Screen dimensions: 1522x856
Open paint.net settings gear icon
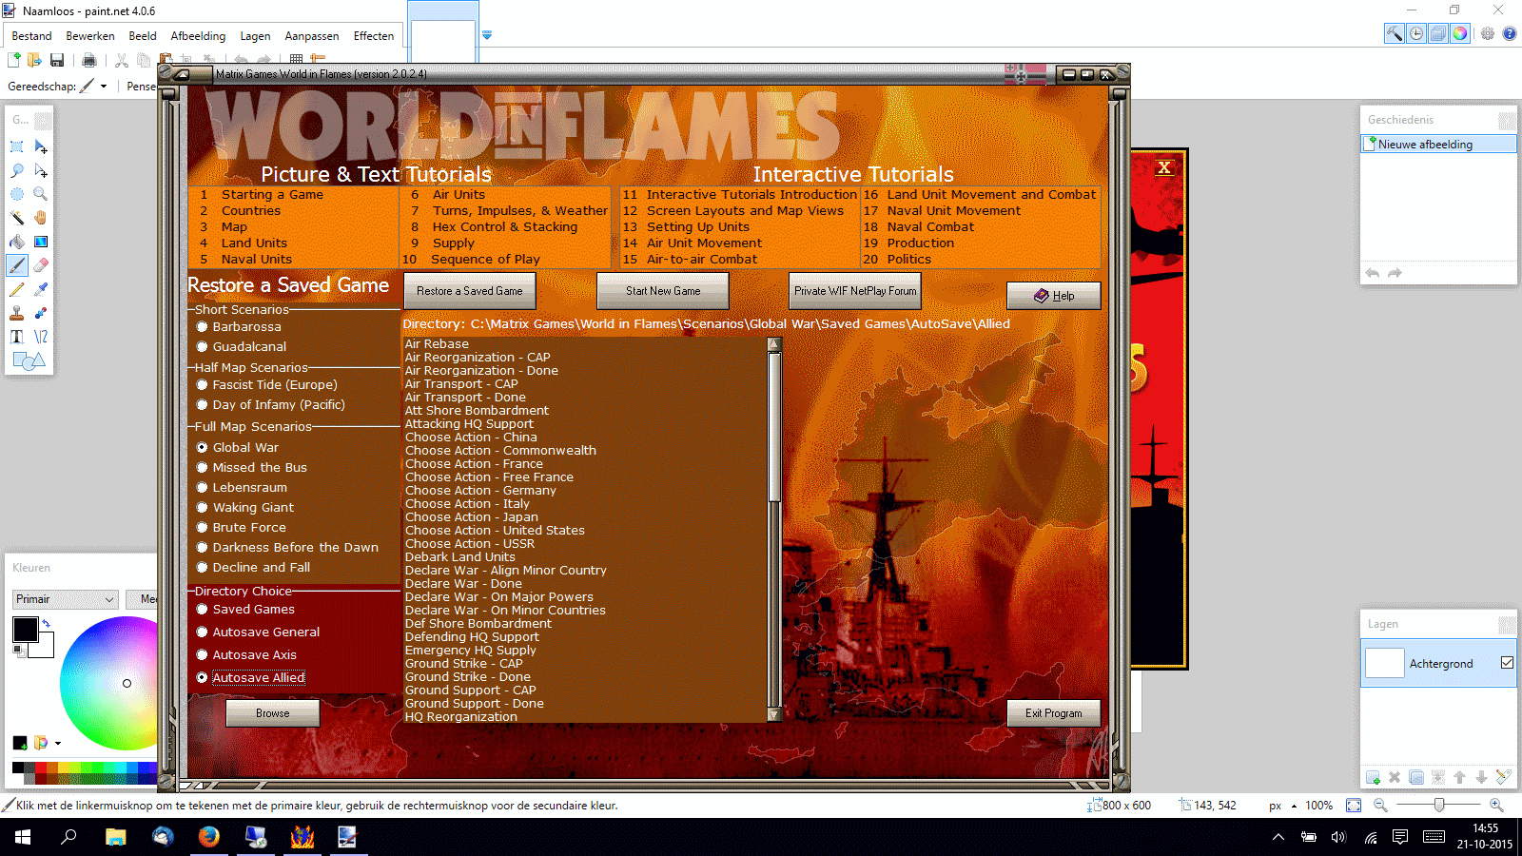point(1488,33)
